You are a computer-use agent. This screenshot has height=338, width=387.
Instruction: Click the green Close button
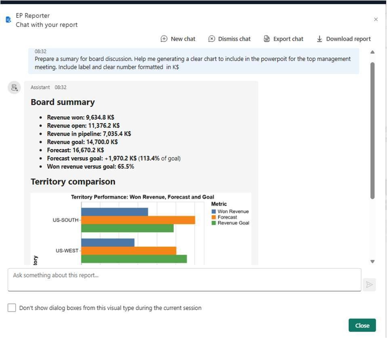(x=362, y=325)
